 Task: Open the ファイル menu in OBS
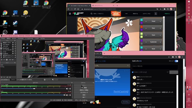(3, 38)
